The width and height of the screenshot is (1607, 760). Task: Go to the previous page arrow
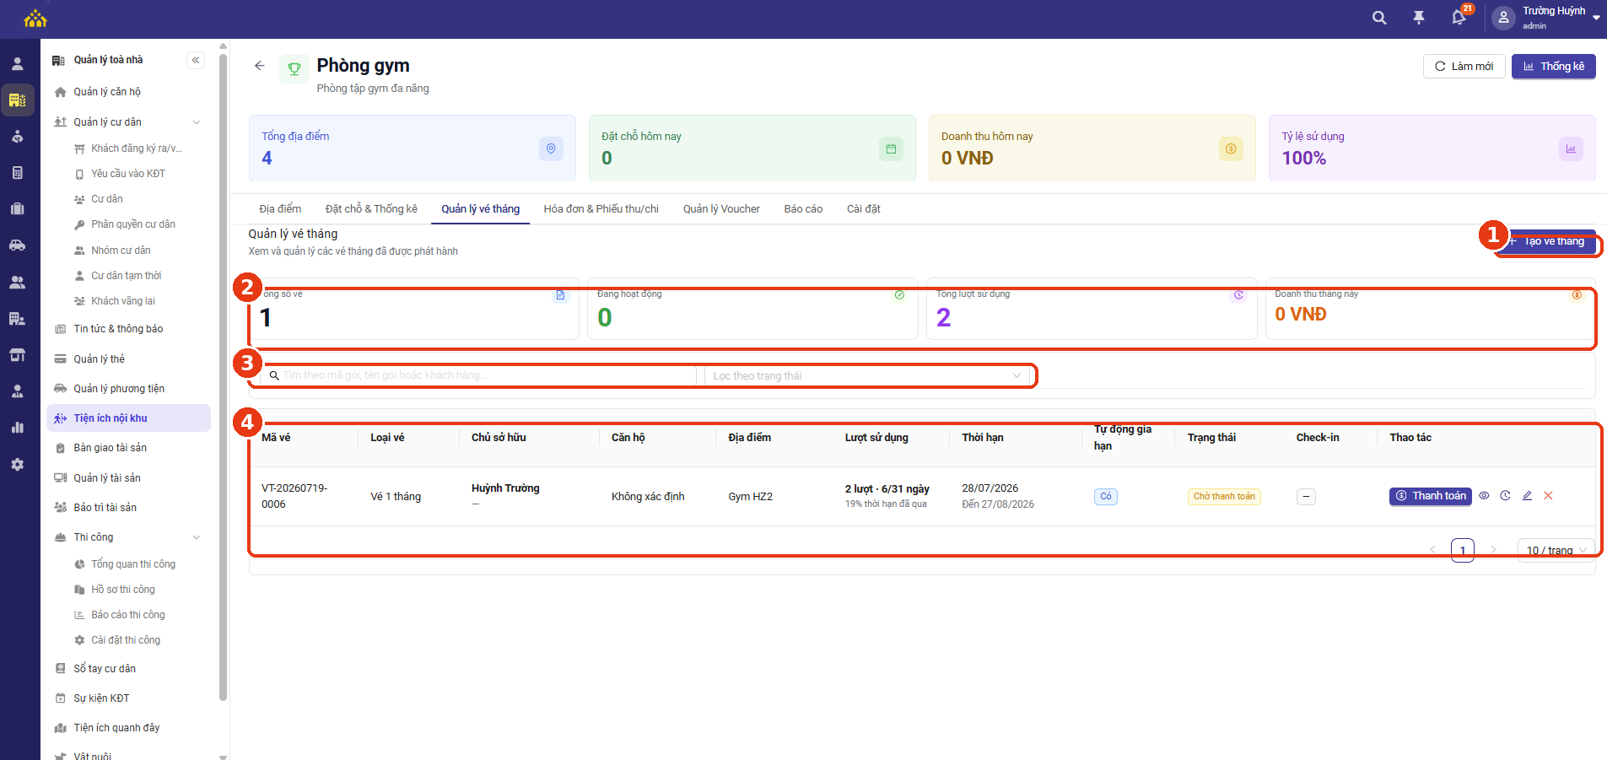click(x=1432, y=550)
